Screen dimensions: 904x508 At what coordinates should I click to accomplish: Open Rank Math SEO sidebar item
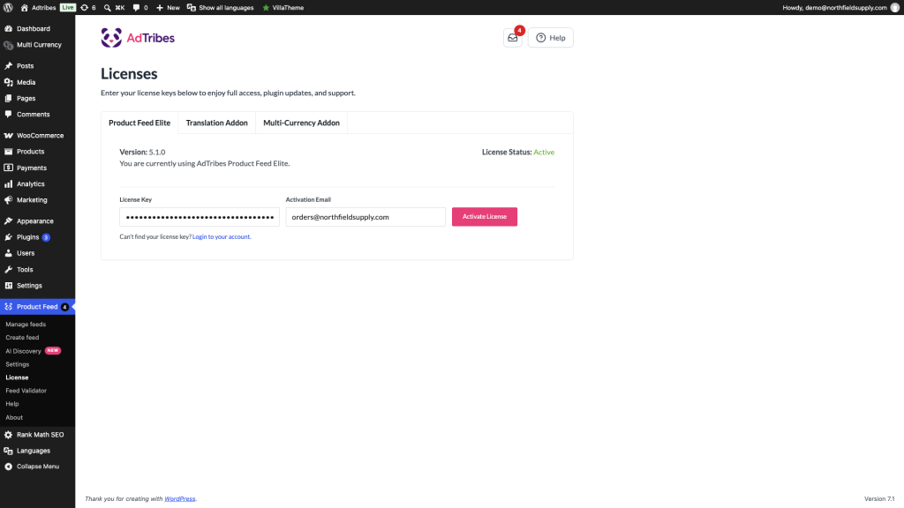(37, 435)
